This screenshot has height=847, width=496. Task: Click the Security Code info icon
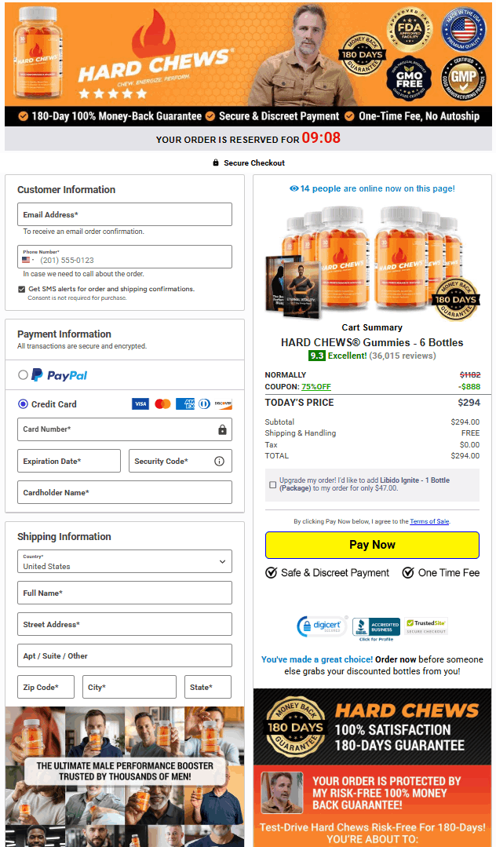[219, 461]
